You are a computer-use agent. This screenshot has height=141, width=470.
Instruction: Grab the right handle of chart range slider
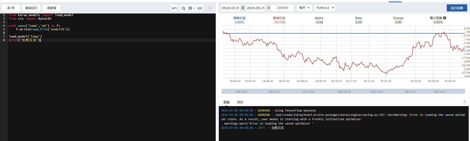pos(464,91)
